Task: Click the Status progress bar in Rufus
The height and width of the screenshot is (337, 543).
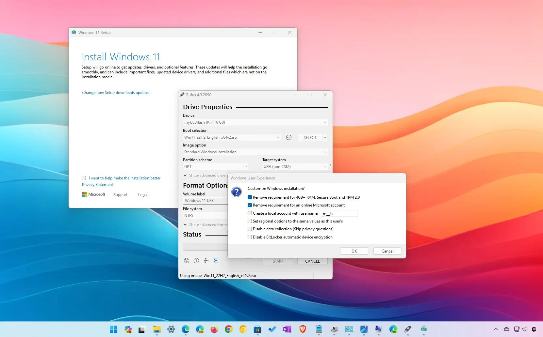Action: [205, 247]
